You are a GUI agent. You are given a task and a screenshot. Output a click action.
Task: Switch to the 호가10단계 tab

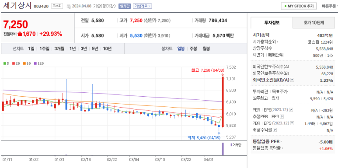point(314,23)
